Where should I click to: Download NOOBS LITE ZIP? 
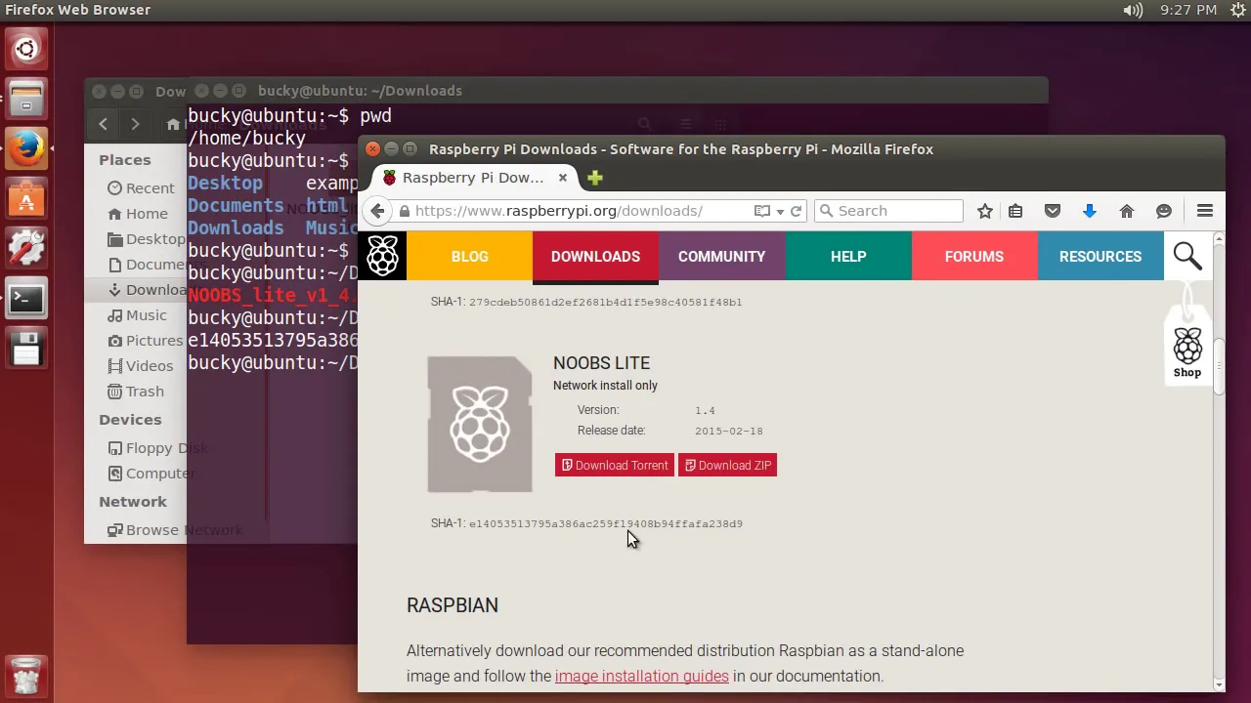(728, 466)
